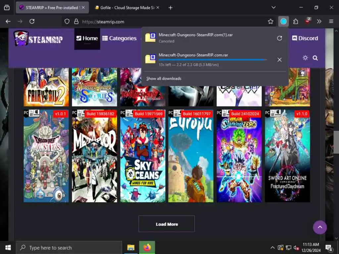
Task: Click the Build 15971569 badge
Action: coord(149,114)
